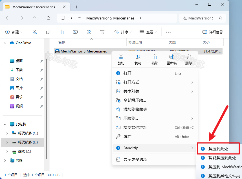
Task: Expand the 畅玩部落 (E:) drive node
Action: tap(7, 142)
